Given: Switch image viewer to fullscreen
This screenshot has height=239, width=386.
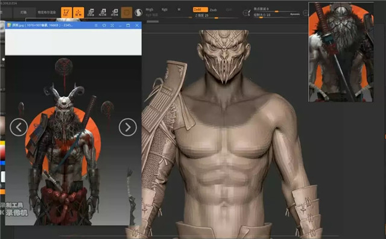Looking at the screenshot, I should (x=112, y=25).
